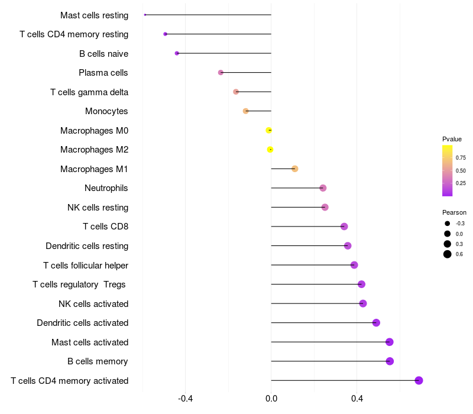Viewport: 473px width, 414px height.
Task: Select the Dendritic cells activated dot
Action: click(376, 323)
